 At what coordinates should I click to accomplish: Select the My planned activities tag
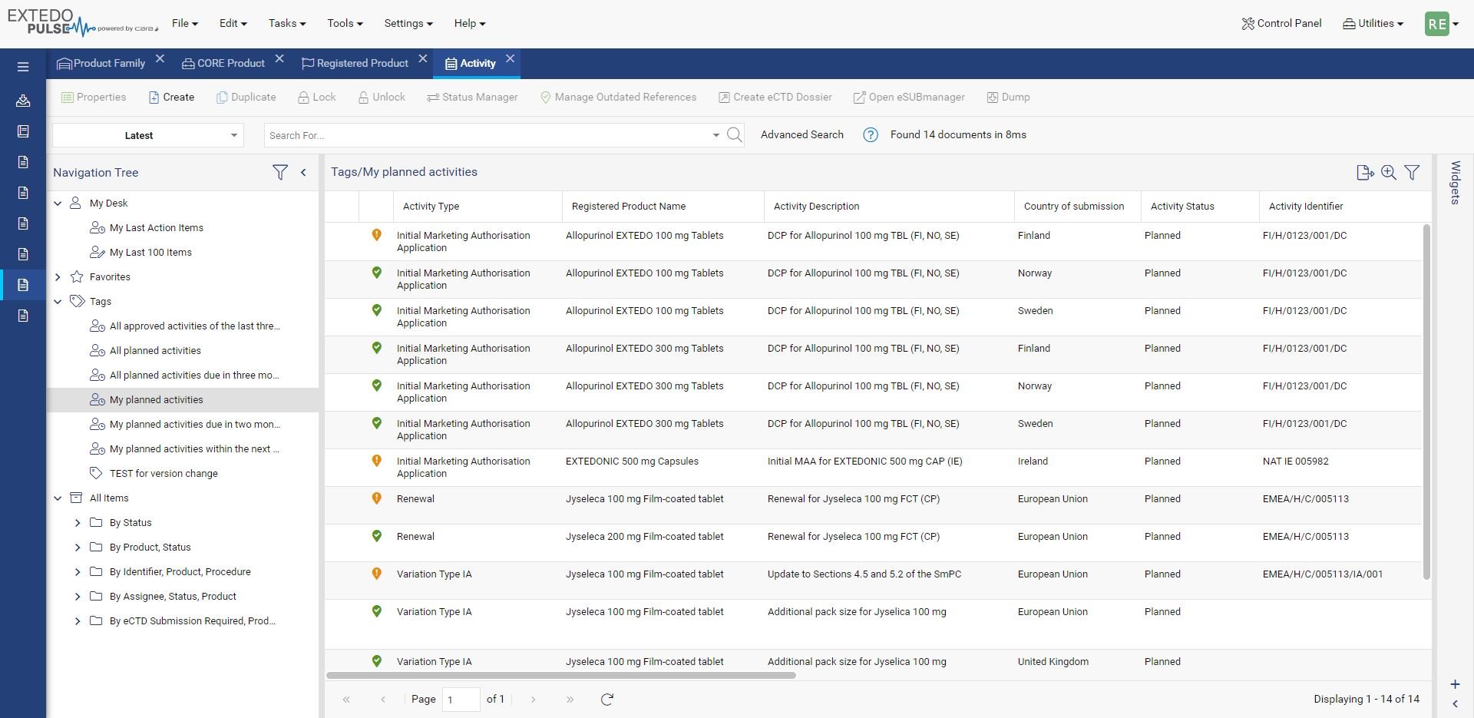click(156, 399)
